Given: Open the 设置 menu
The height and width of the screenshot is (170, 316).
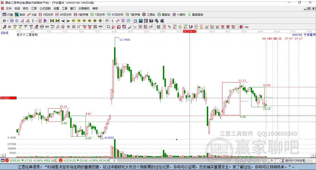Looking at the screenshot, I should tap(56, 8).
